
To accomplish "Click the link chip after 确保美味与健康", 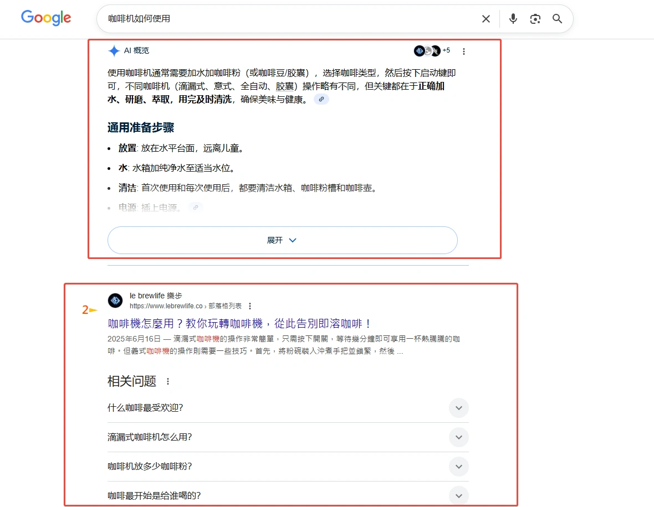I will [x=321, y=99].
